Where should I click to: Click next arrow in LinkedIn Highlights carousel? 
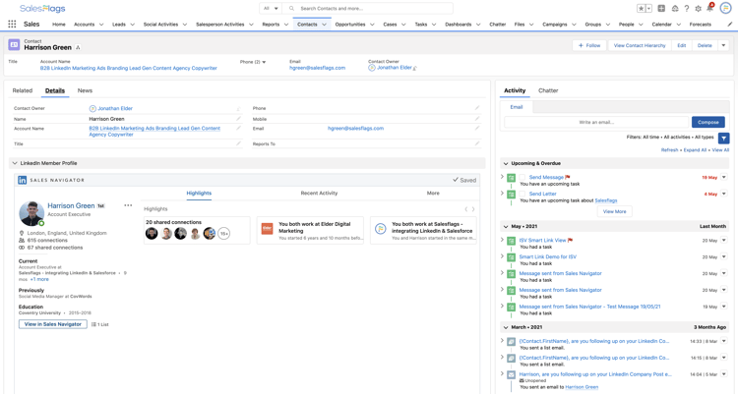click(x=473, y=209)
